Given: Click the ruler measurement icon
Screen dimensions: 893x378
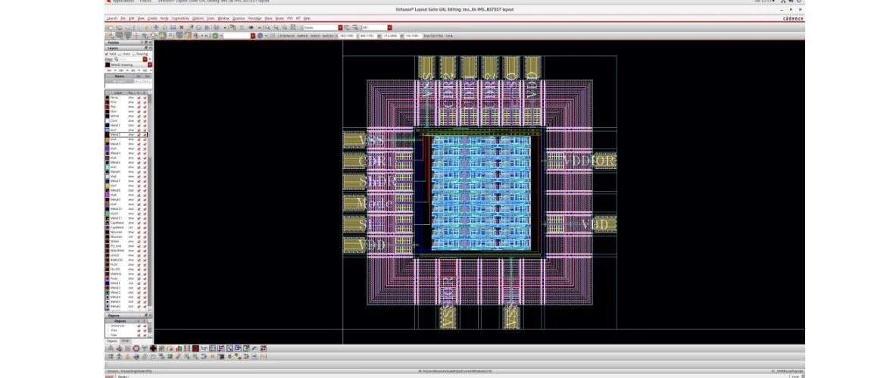Looking at the screenshot, I should tap(173, 27).
